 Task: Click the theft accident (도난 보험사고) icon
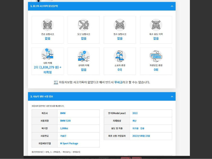(x=83, y=25)
